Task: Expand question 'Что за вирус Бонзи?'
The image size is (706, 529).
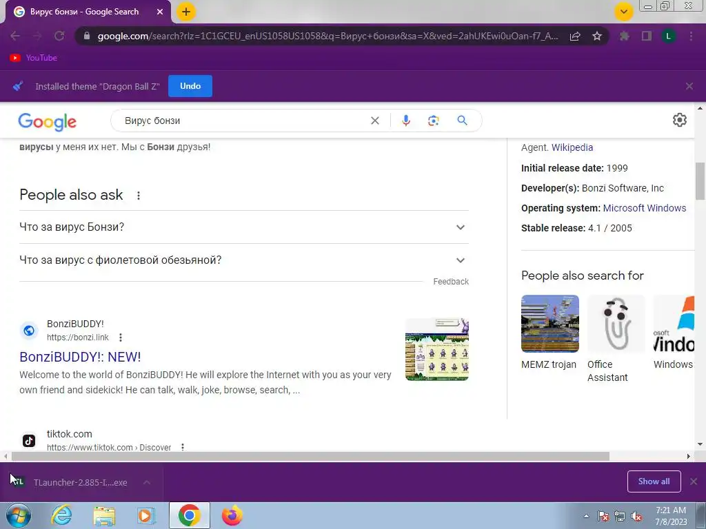Action: click(243, 227)
